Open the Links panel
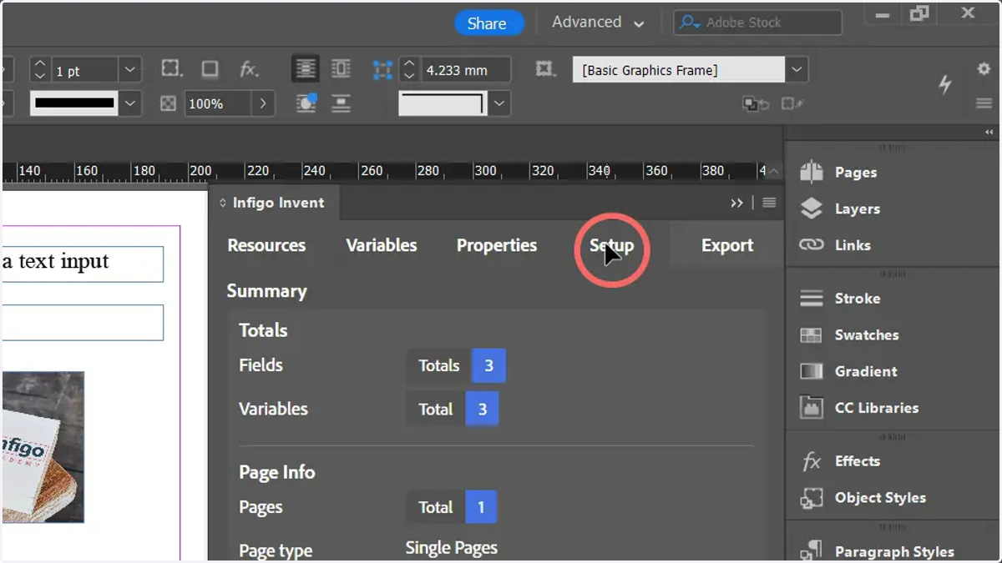This screenshot has height=563, width=1002. point(835,245)
